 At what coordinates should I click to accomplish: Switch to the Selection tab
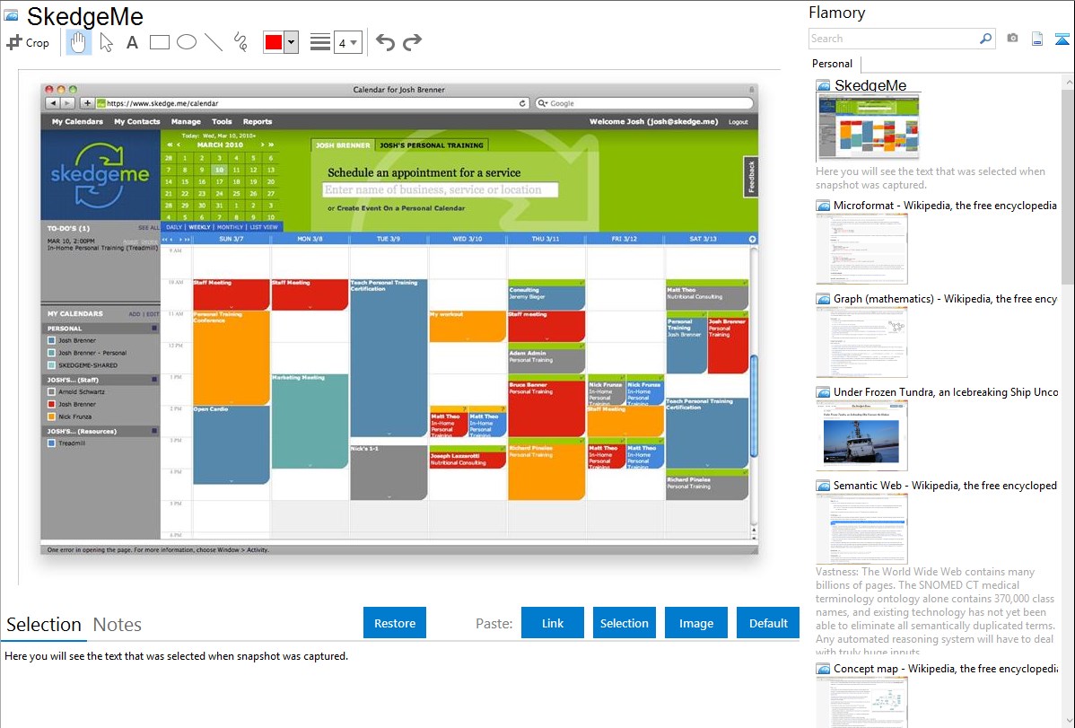[44, 625]
